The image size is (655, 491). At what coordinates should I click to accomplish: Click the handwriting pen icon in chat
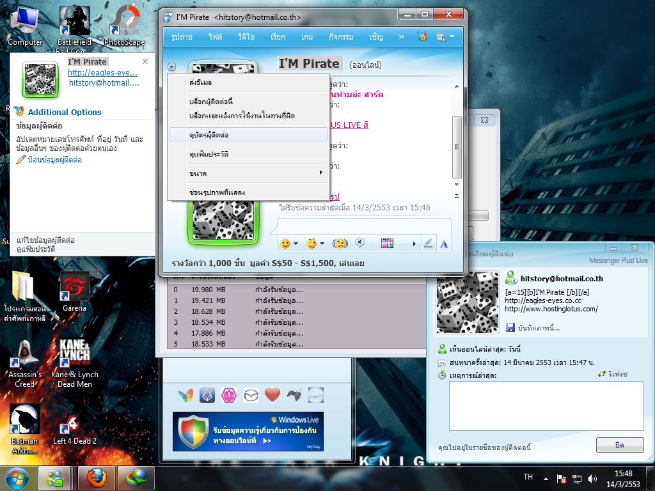[428, 244]
